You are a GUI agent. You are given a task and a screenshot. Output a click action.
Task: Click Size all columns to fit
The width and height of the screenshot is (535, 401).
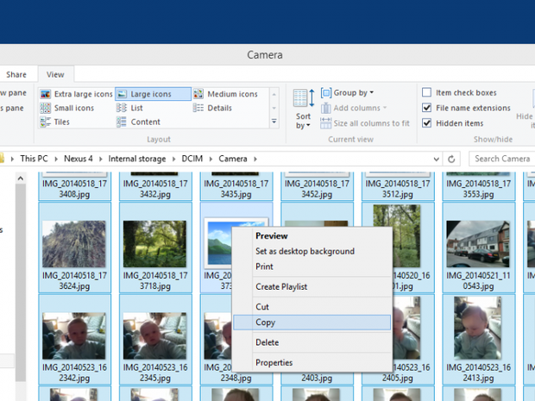pyautogui.click(x=365, y=123)
